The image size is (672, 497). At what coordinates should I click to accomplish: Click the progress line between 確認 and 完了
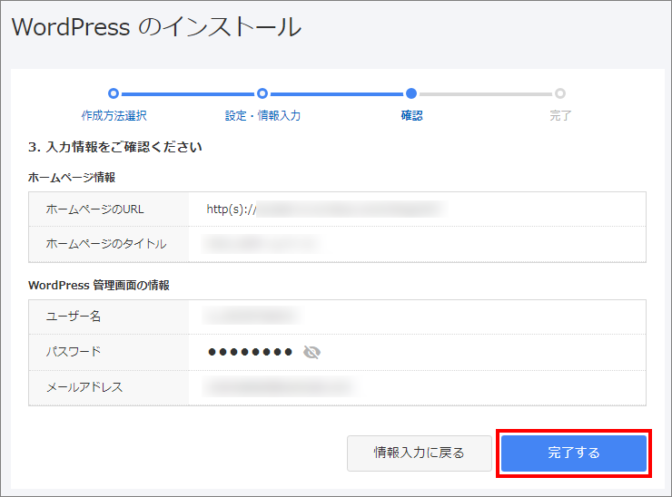[486, 93]
